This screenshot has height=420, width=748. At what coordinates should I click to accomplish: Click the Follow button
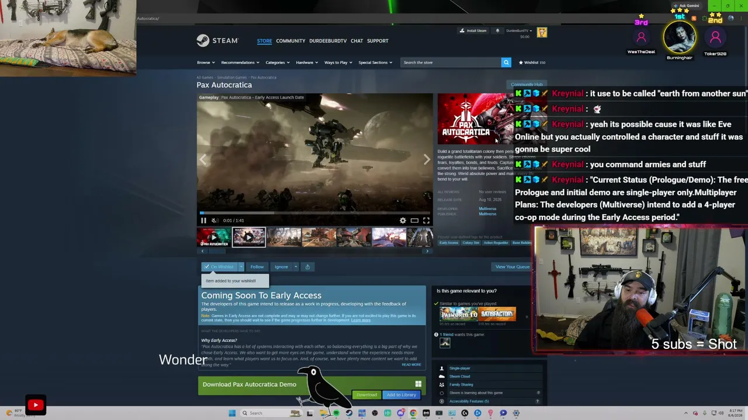(257, 267)
